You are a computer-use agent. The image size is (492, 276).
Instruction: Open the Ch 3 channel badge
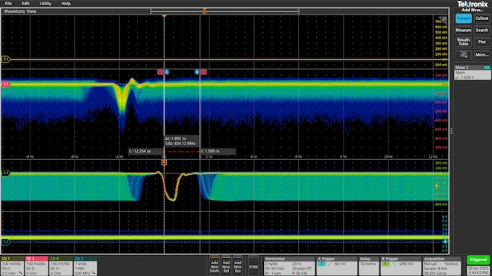point(37,266)
